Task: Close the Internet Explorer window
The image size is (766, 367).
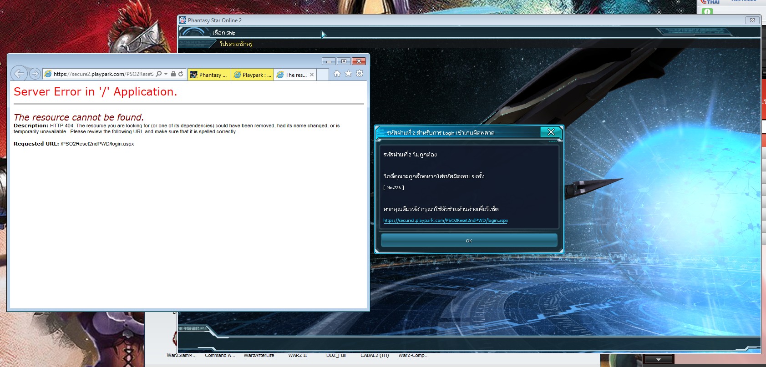Action: pos(359,61)
